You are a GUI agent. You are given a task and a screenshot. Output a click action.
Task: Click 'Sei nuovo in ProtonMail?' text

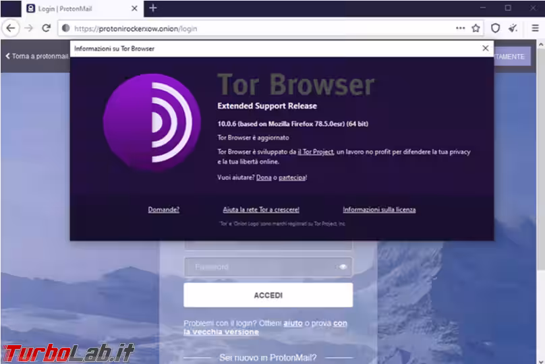(268, 357)
